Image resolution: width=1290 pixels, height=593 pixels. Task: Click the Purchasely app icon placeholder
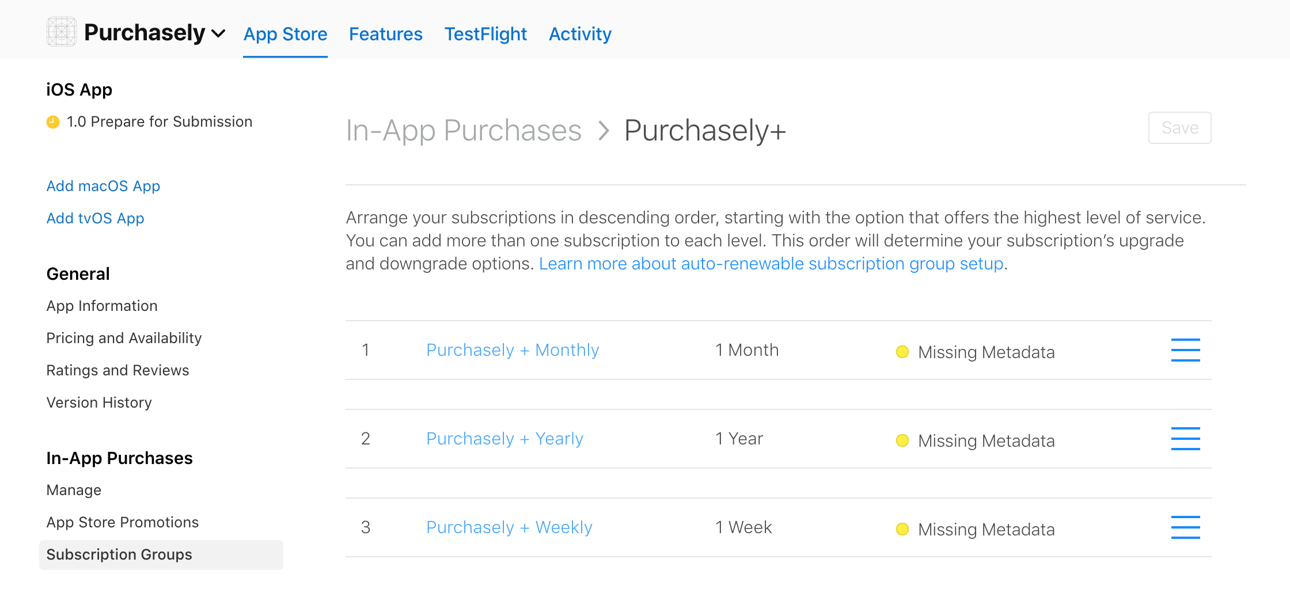(x=62, y=32)
